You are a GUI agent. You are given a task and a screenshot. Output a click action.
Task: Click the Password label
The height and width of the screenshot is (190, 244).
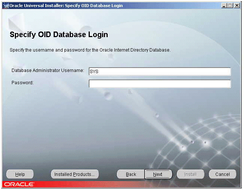point(23,83)
